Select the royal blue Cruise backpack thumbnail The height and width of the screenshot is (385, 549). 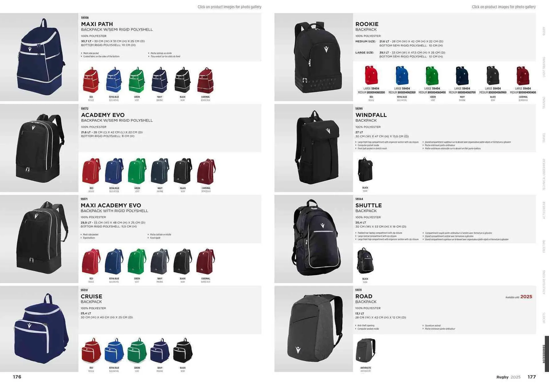[x=114, y=350]
